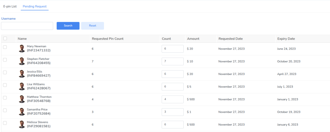Click Samantha Price's avatar image
This screenshot has width=330, height=132.
pos(22,111)
